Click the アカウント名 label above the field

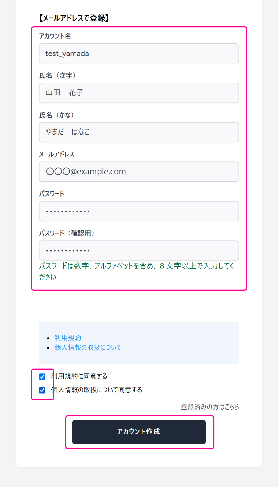click(x=55, y=36)
